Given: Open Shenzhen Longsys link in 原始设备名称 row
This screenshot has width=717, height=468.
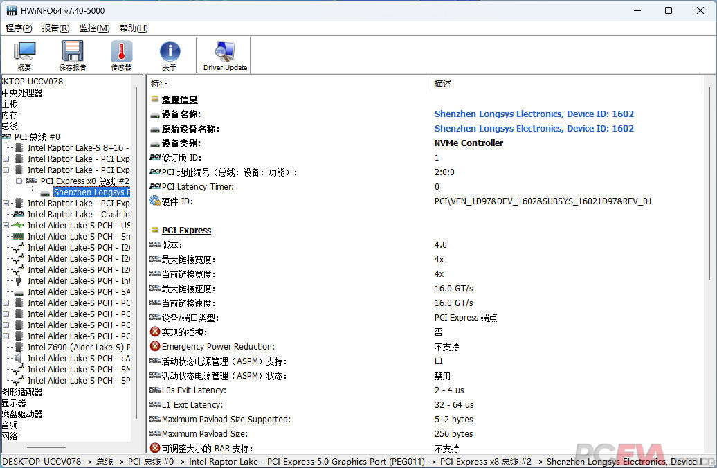Looking at the screenshot, I should tap(534, 129).
